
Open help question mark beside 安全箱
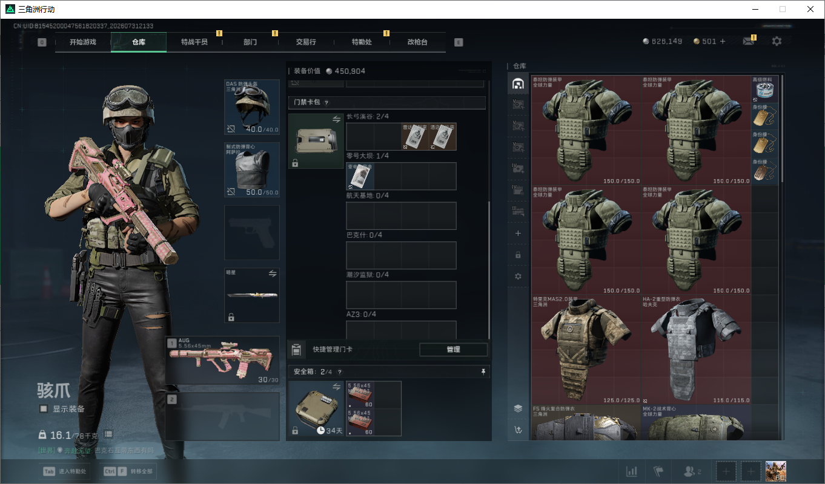point(339,372)
